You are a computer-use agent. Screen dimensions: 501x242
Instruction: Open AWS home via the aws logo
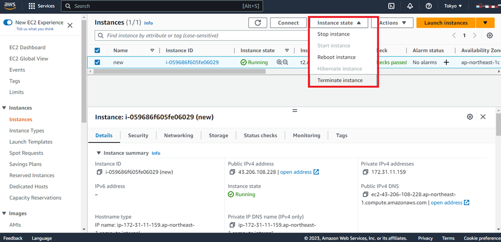pyautogui.click(x=10, y=6)
